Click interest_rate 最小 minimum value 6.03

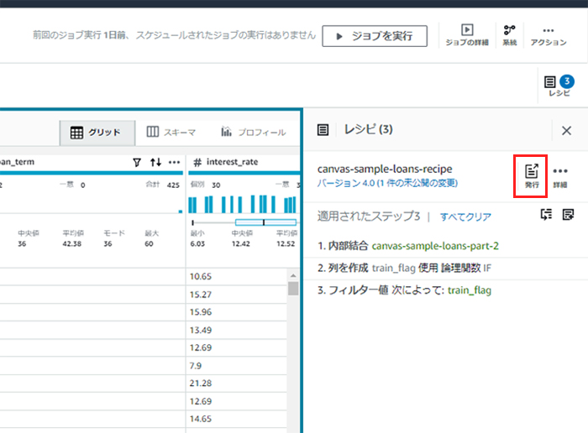click(x=197, y=244)
